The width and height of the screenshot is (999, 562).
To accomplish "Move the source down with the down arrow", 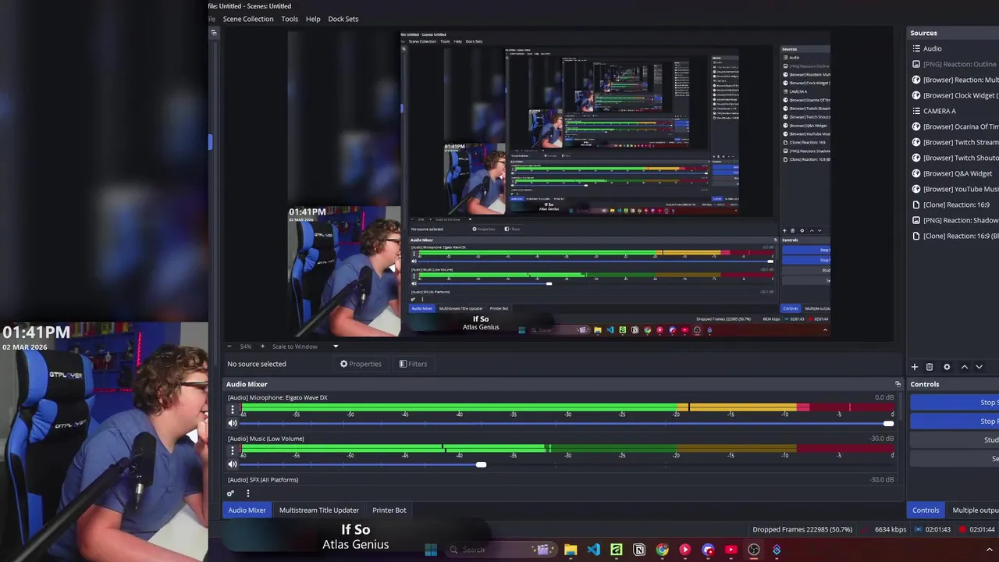I will 979,367.
